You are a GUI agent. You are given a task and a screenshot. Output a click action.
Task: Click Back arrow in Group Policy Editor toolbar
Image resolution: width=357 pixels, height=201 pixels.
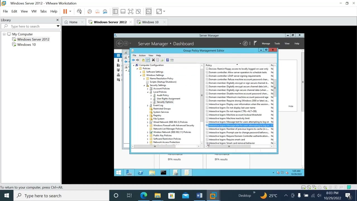[133, 60]
